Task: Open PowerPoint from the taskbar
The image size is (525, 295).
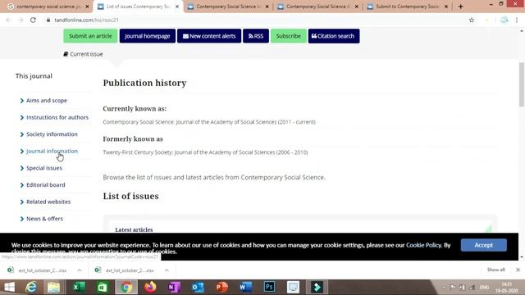Action: pyautogui.click(x=221, y=287)
